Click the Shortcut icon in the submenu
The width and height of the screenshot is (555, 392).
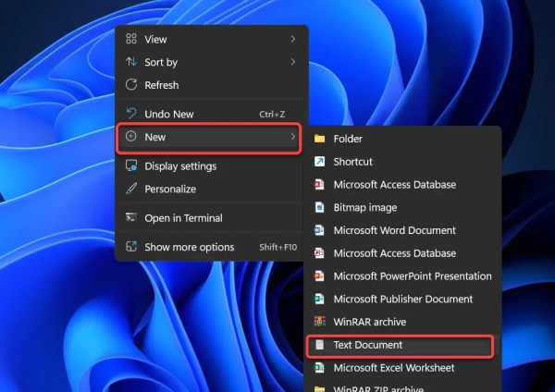[319, 162]
